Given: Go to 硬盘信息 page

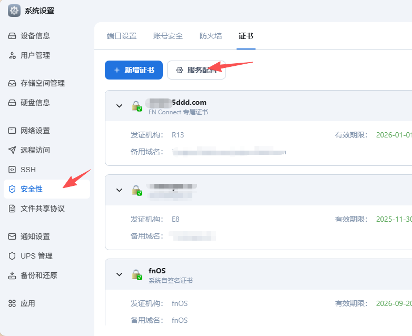Looking at the screenshot, I should point(47,103).
